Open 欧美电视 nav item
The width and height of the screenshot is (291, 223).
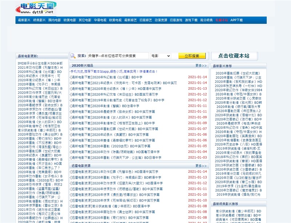[x=115, y=20]
